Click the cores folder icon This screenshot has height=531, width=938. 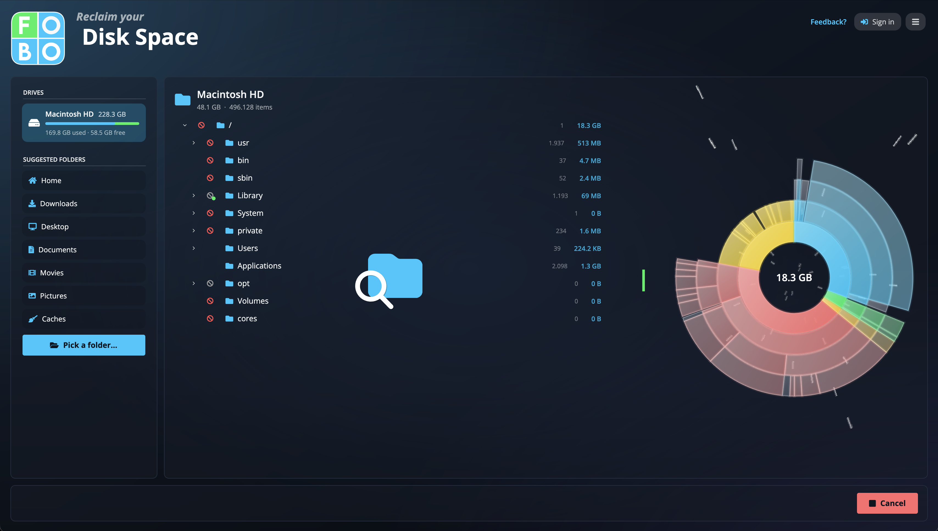229,318
